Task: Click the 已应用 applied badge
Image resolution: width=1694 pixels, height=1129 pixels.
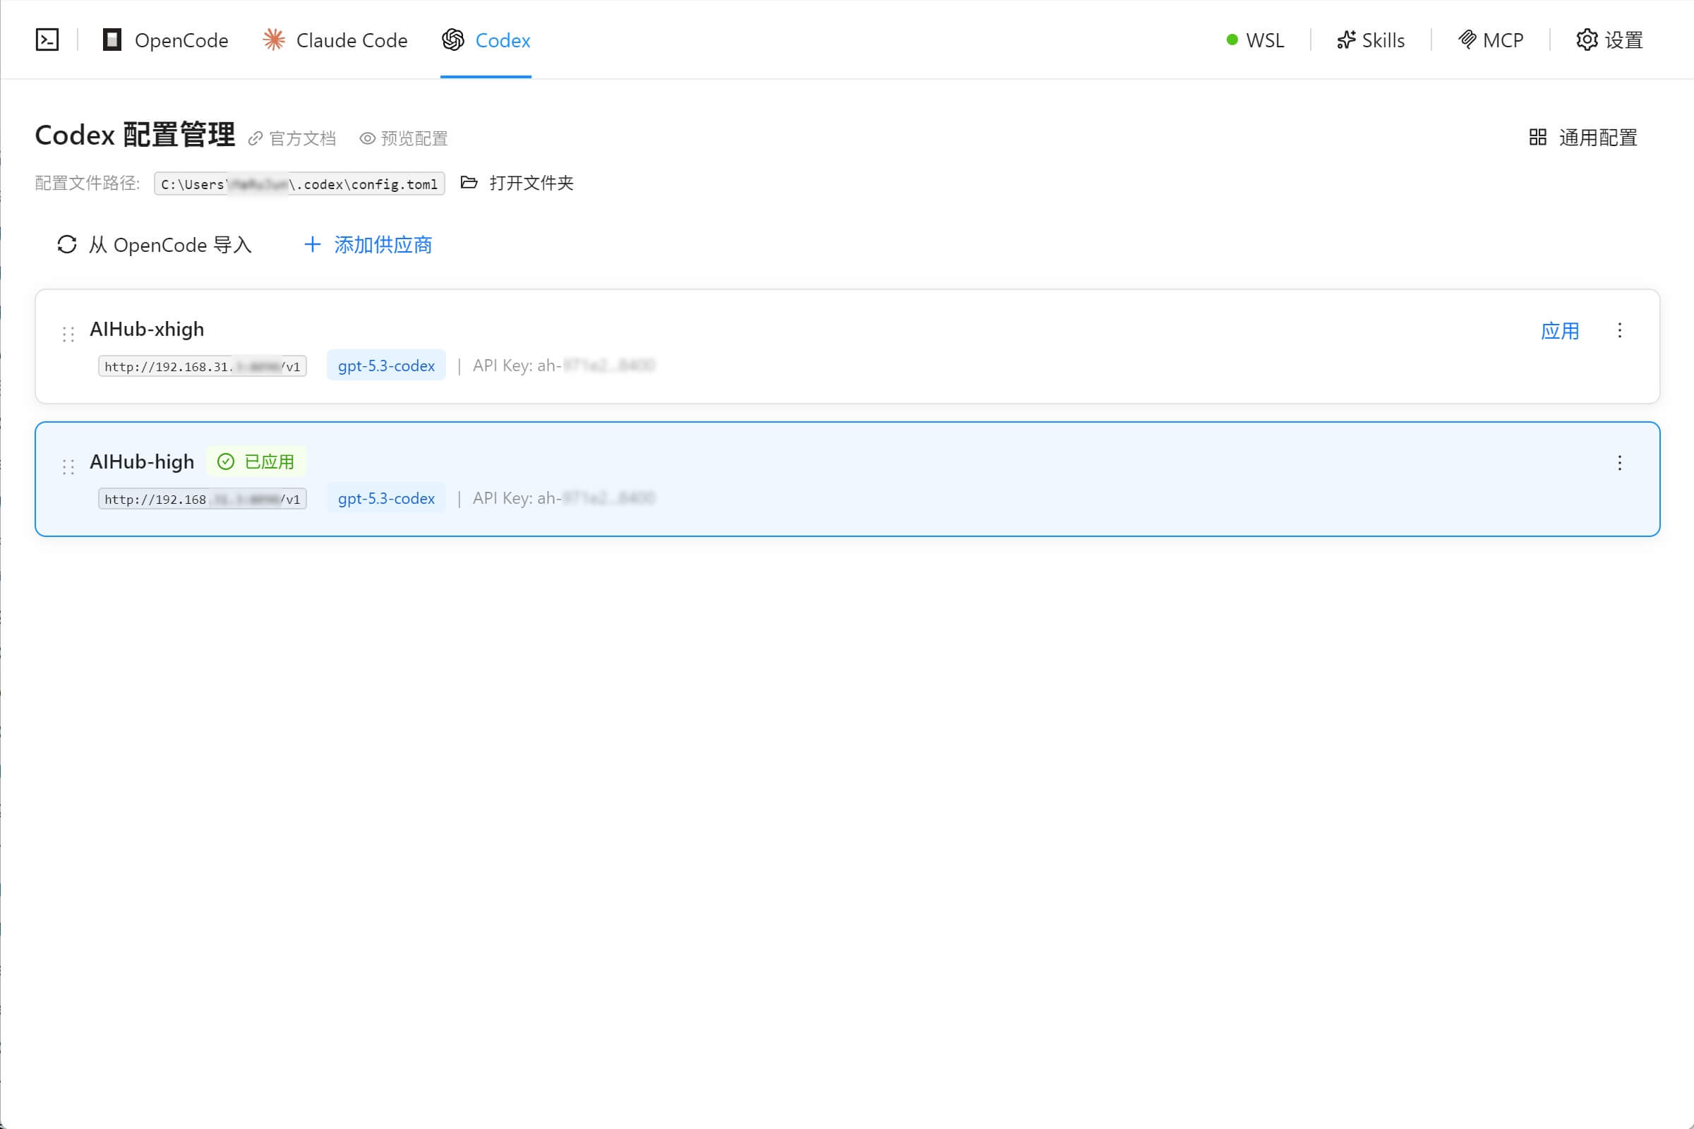Action: (256, 461)
